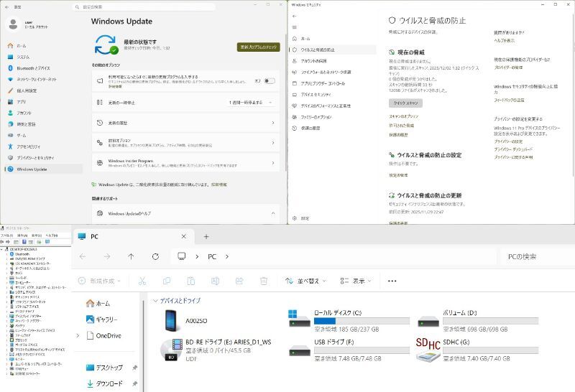Open the pause updates duration dropdown

(252, 103)
